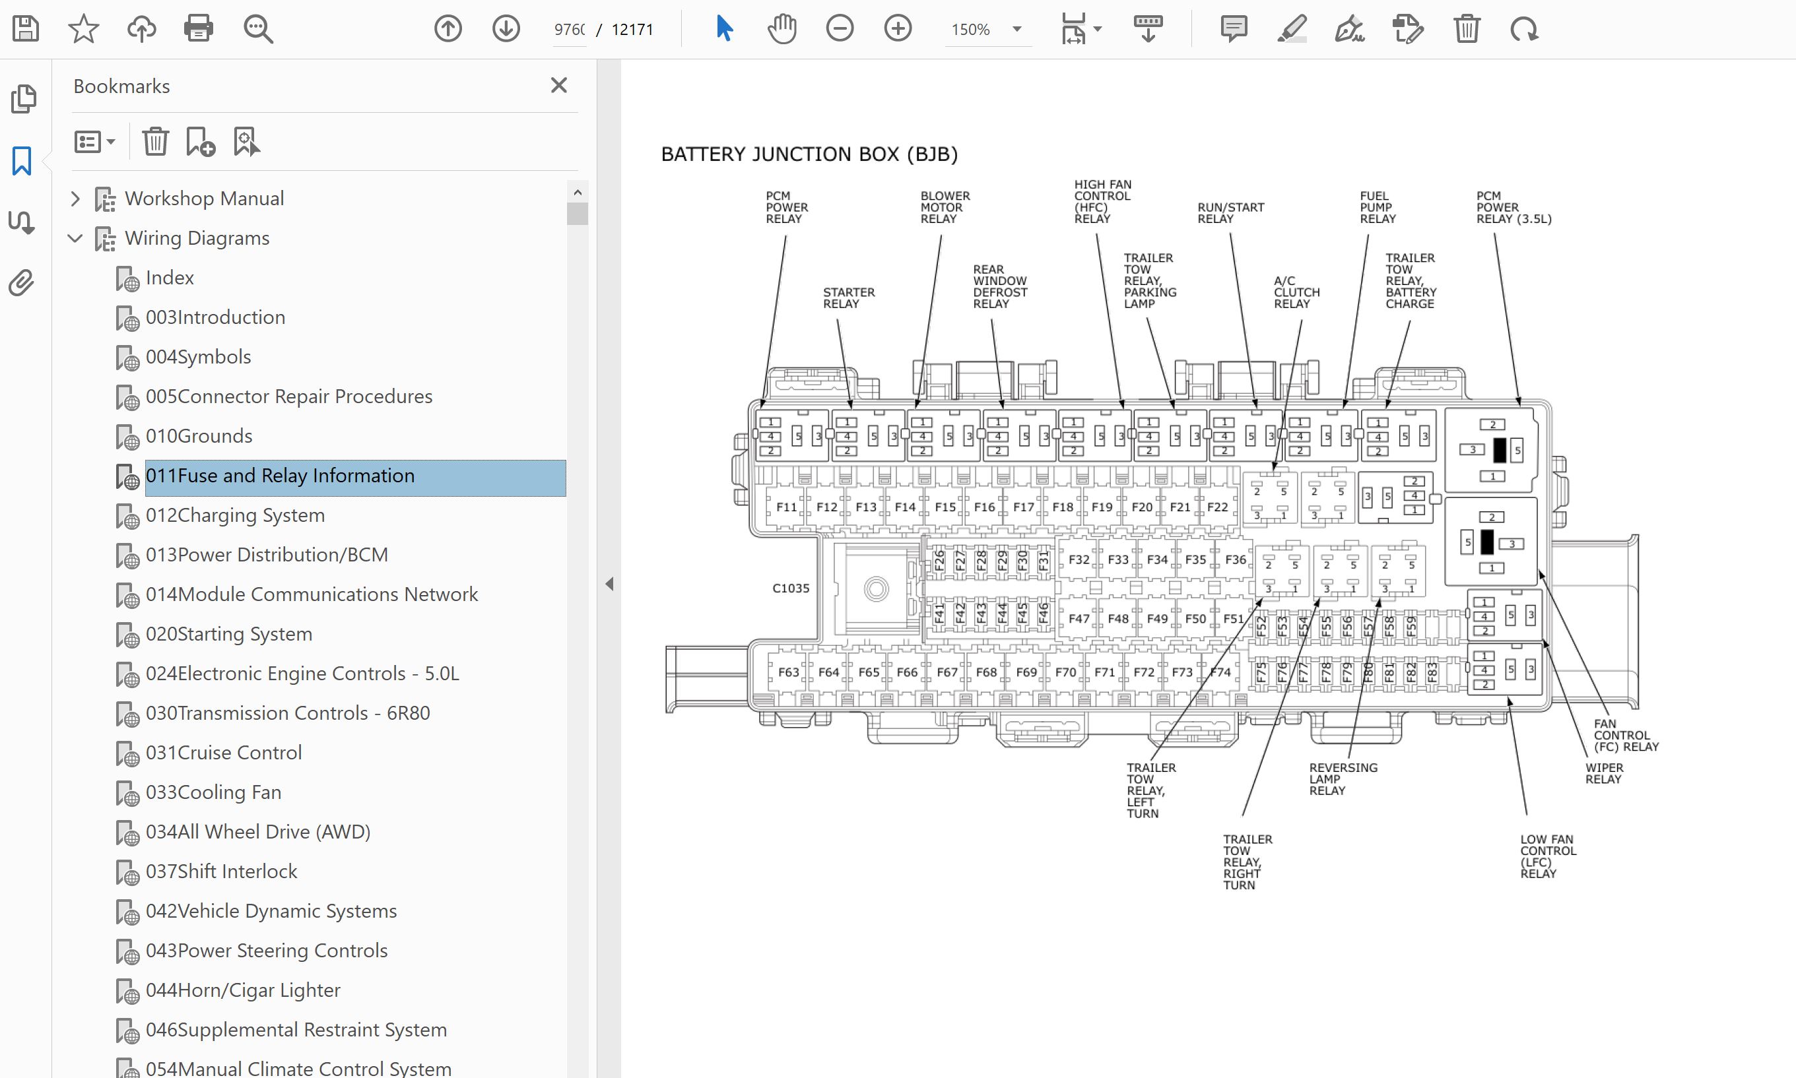Viewport: 1796px width, 1078px height.
Task: Collapse the navigation pane arrow
Action: pyautogui.click(x=609, y=584)
